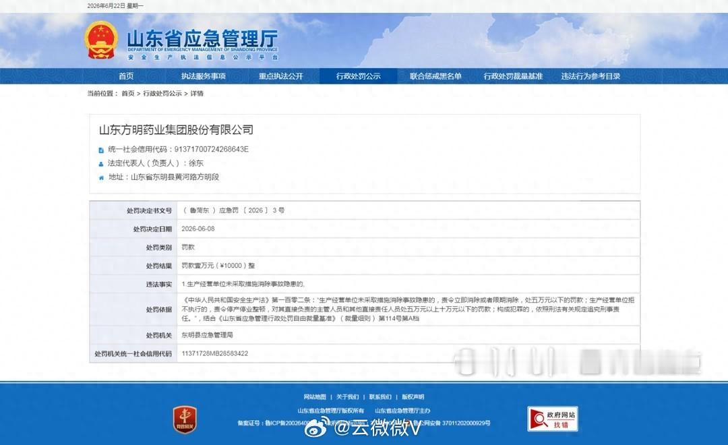Open the 执法服务事项 navigation tab
Image resolution: width=728 pixels, height=445 pixels.
click(x=204, y=76)
